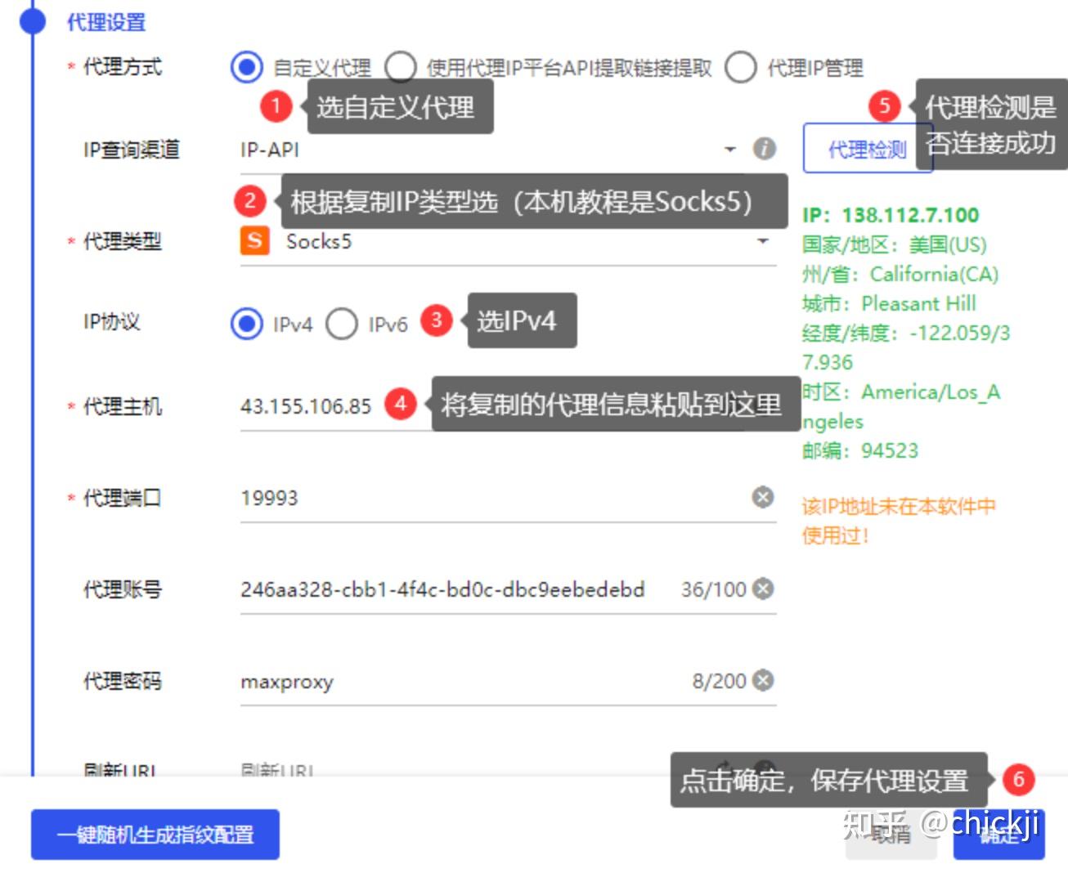
Task: Clear the 代理密码 field with its x icon
Action: tap(762, 680)
